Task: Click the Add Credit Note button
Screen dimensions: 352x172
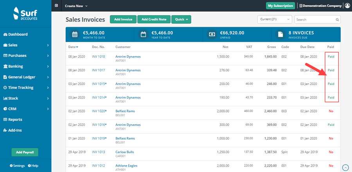Action: click(x=154, y=19)
